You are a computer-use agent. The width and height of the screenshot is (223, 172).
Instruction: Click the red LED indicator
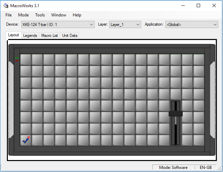tap(17, 61)
